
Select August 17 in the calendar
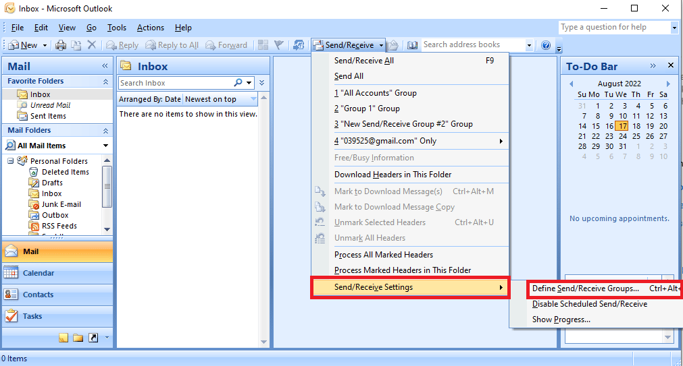tap(622, 126)
